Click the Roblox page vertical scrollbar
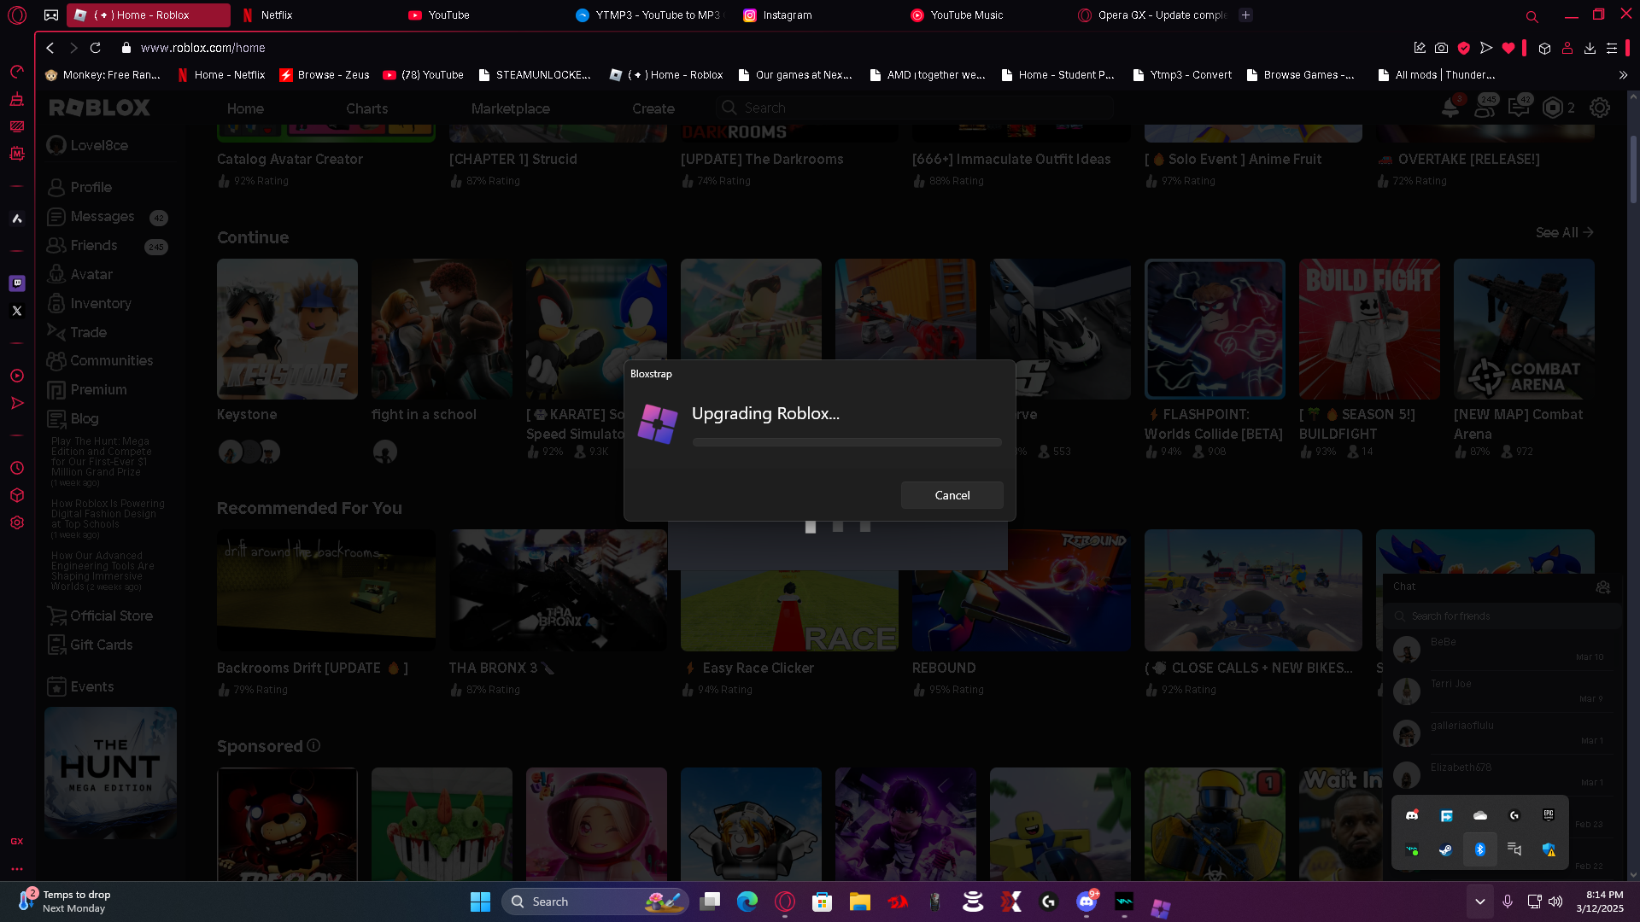Screen dimensions: 1640x922 [x=1633, y=168]
